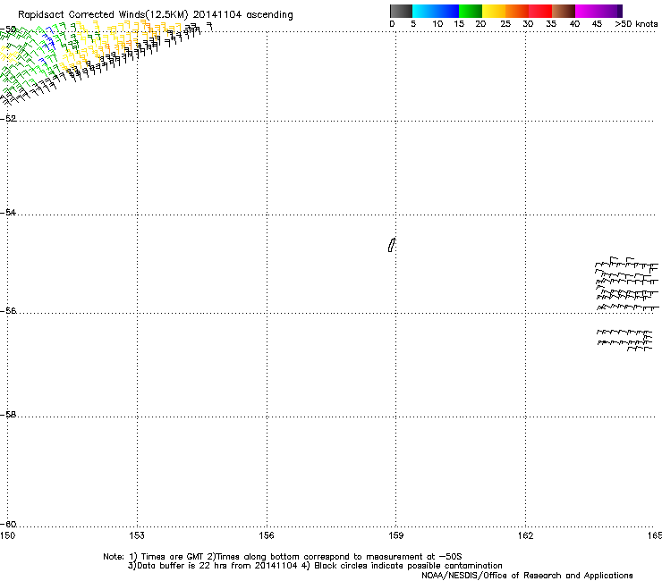
Task: Click the latitude label '-56'
Action: coord(8,310)
